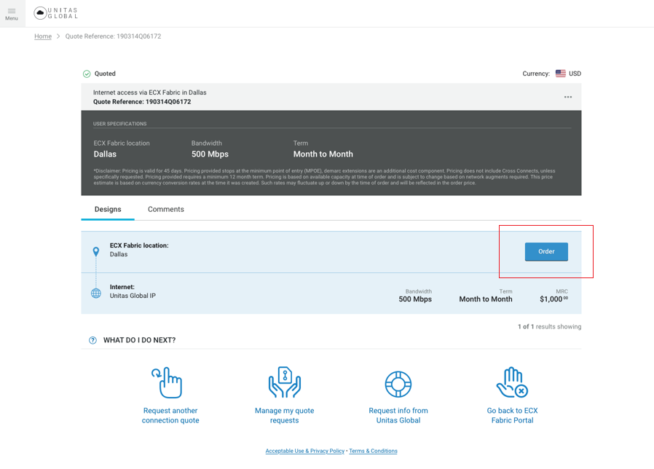654x469 pixels.
Task: Open the hamburger Menu
Action: tap(12, 14)
